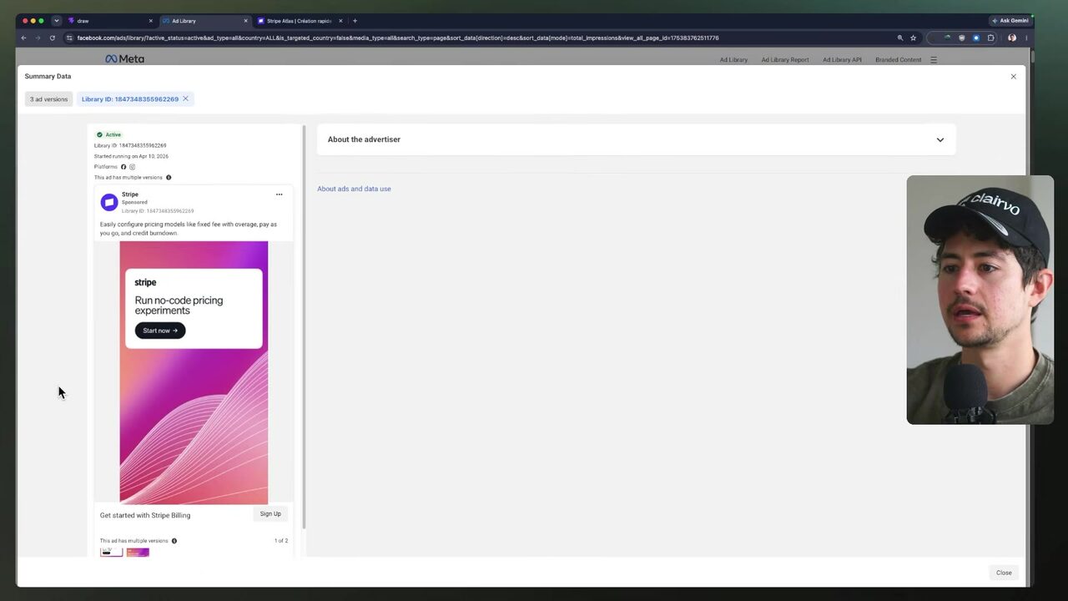1068x601 pixels.
Task: Click the Facebook platform icon
Action: click(123, 167)
